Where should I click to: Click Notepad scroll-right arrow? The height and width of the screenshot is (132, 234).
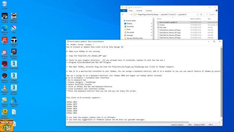coord(219,122)
